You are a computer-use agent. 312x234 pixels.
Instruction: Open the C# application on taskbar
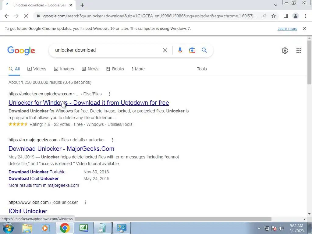[84, 228]
